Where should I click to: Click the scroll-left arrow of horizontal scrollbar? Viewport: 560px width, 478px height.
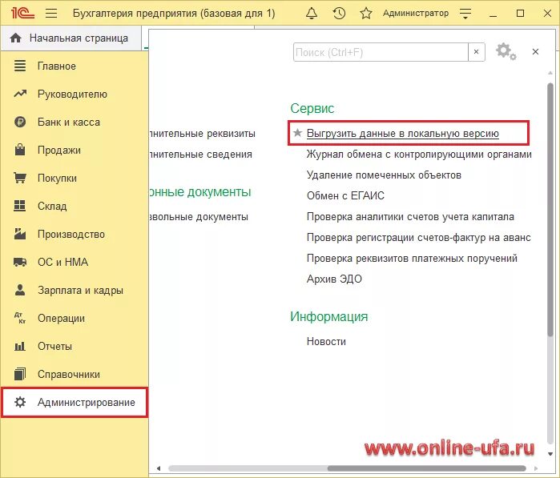(159, 468)
